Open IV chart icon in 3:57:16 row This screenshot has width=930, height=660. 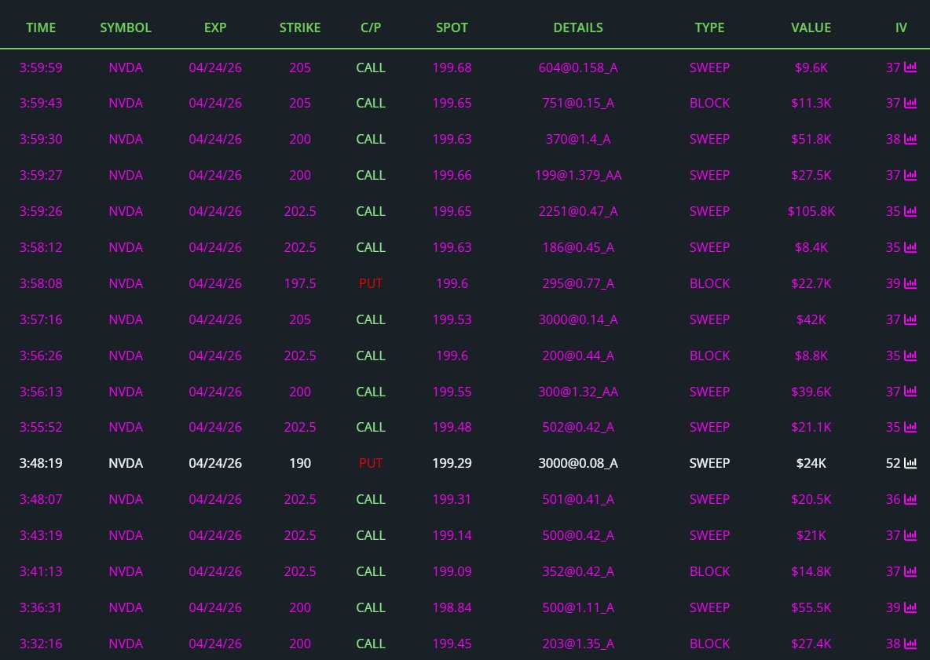pyautogui.click(x=910, y=319)
